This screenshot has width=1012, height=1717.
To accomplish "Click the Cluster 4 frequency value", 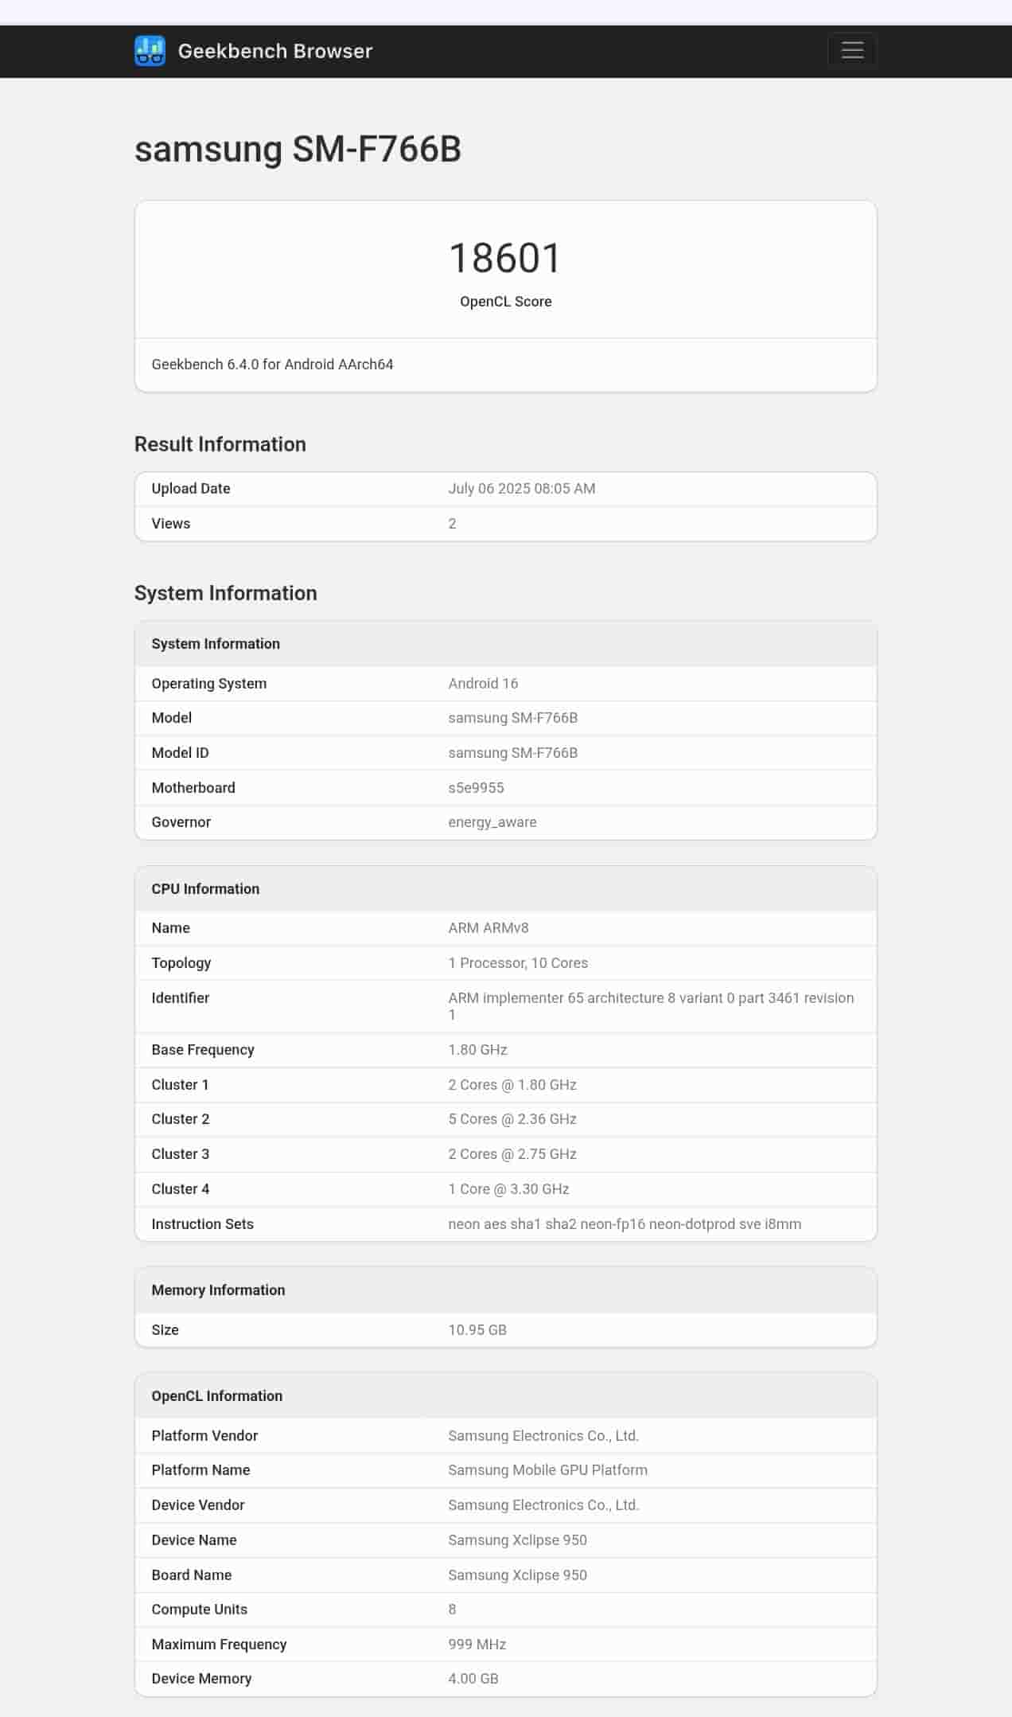I will [508, 1189].
